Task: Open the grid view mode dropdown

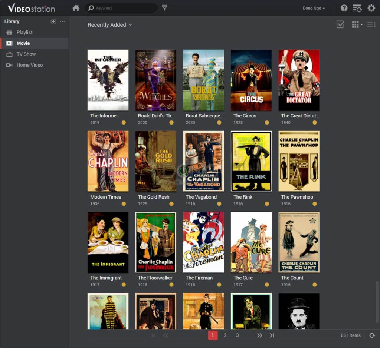Action: 357,24
